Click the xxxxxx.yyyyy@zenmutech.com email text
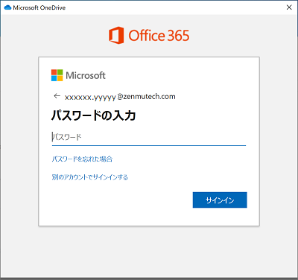This screenshot has height=280, width=298. 120,97
